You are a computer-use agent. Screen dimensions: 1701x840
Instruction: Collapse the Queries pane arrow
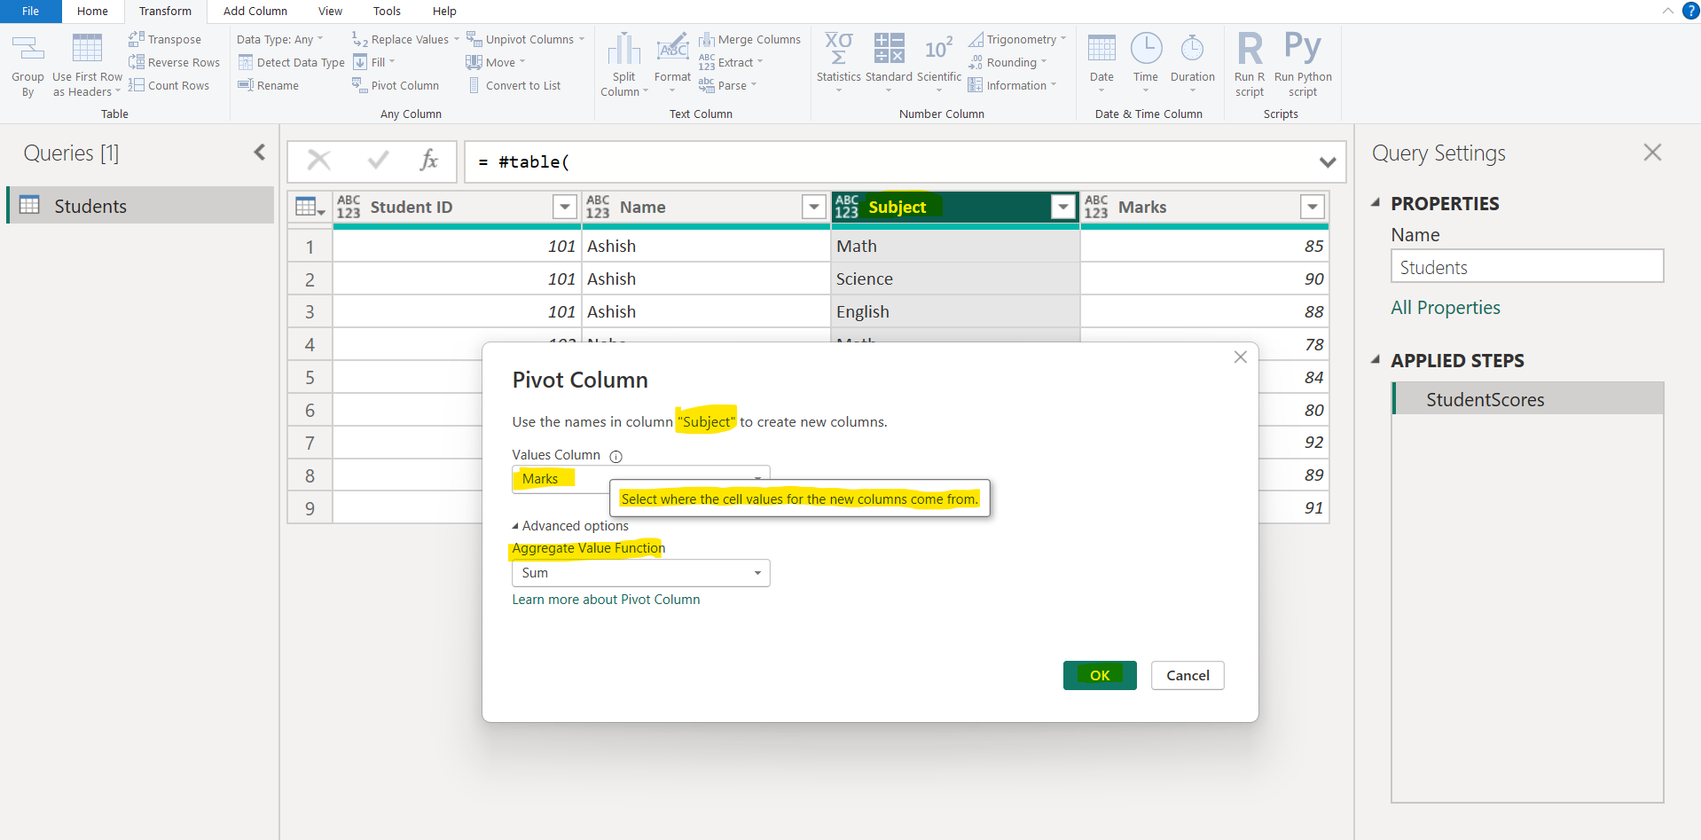point(259,153)
